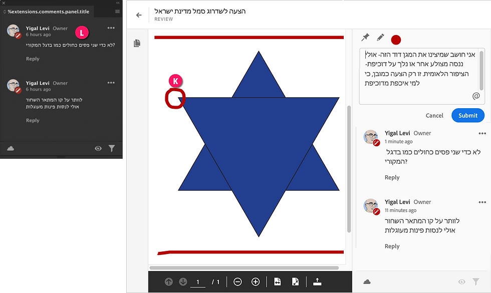Click the "REVIEW" label under the title

click(163, 19)
